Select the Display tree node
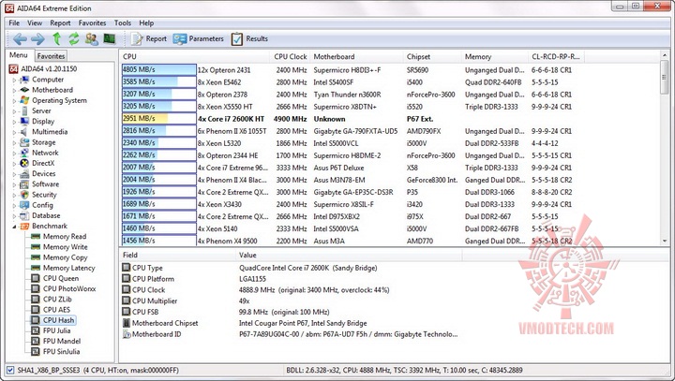 pos(43,122)
